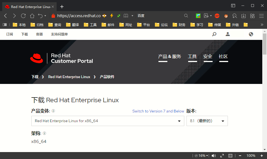The image size is (267, 159).
Task: Open the 工具 bookmarks folder
Action: (90, 25)
